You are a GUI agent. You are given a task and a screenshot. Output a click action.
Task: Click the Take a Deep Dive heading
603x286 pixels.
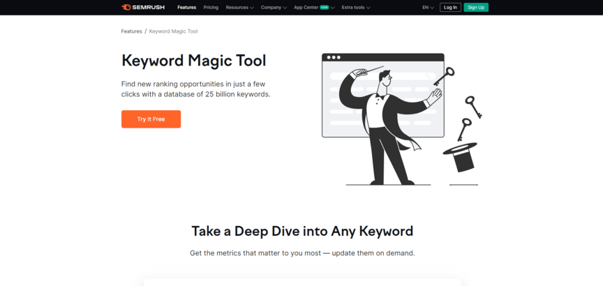pyautogui.click(x=302, y=230)
